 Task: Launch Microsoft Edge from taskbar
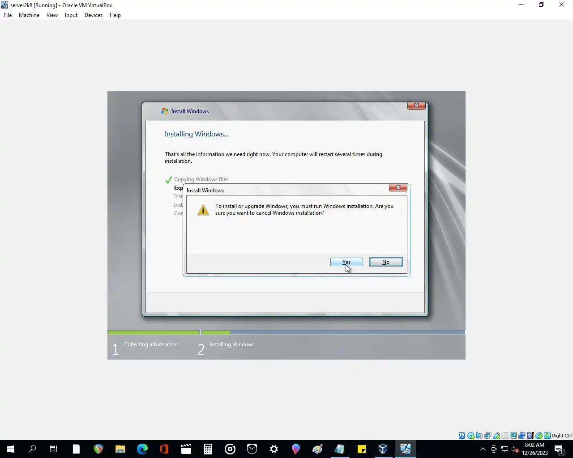(x=142, y=449)
